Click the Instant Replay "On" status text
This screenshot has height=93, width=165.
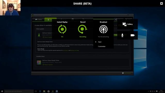point(62,37)
